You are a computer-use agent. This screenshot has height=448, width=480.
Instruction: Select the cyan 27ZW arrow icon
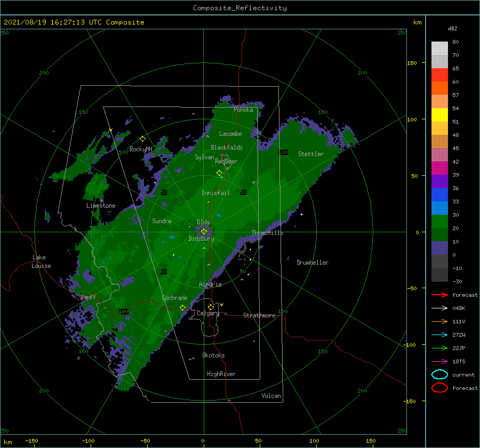439,335
